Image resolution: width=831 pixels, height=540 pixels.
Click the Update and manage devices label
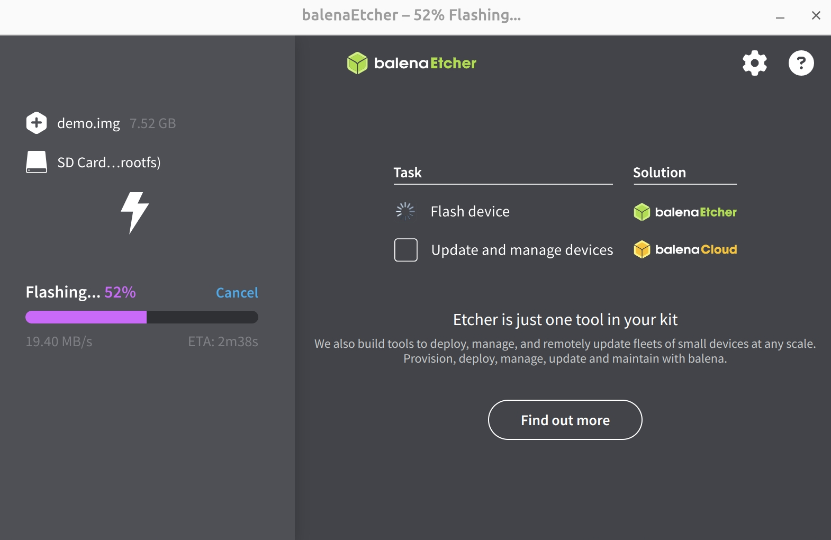point(522,250)
